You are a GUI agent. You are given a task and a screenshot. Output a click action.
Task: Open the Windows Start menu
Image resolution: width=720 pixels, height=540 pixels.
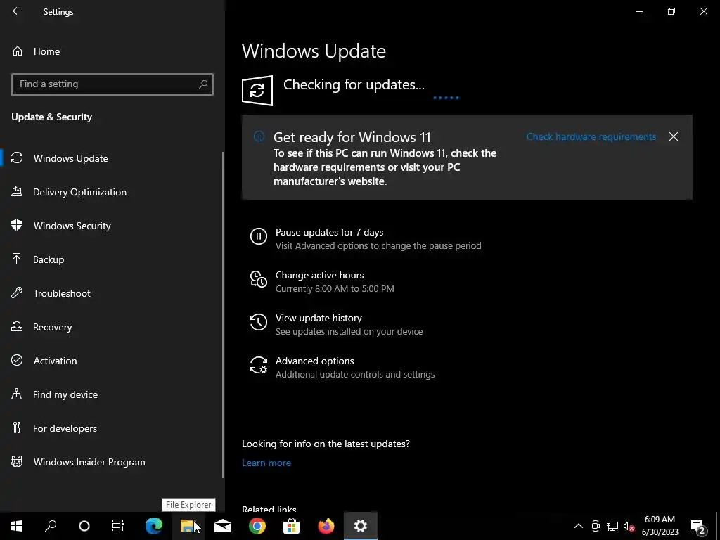point(17,526)
